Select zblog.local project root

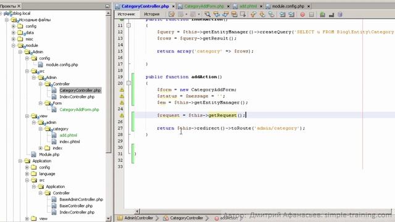pyautogui.click(x=21, y=14)
